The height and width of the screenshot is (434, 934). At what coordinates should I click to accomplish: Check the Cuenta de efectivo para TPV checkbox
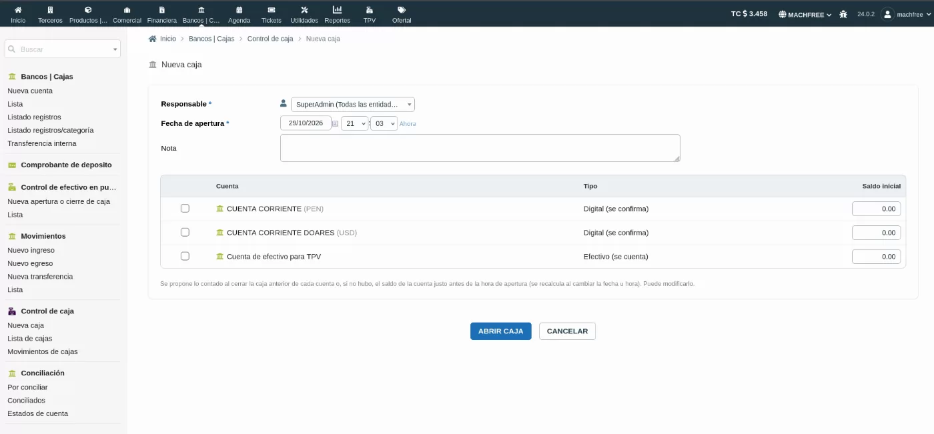coord(185,256)
